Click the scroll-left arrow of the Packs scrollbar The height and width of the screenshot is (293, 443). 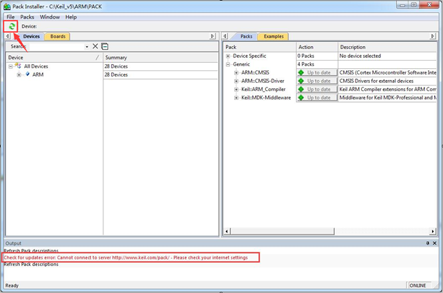(227, 232)
